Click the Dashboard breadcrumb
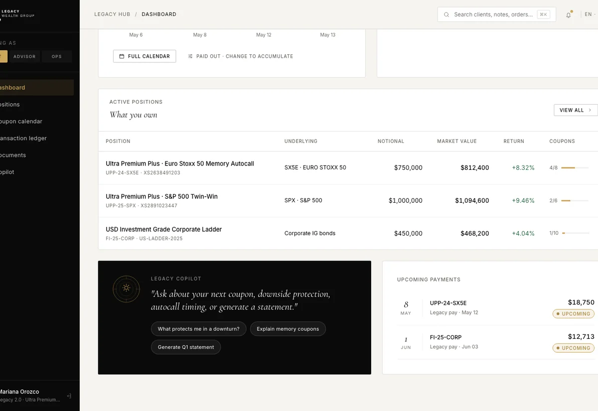 tap(159, 14)
